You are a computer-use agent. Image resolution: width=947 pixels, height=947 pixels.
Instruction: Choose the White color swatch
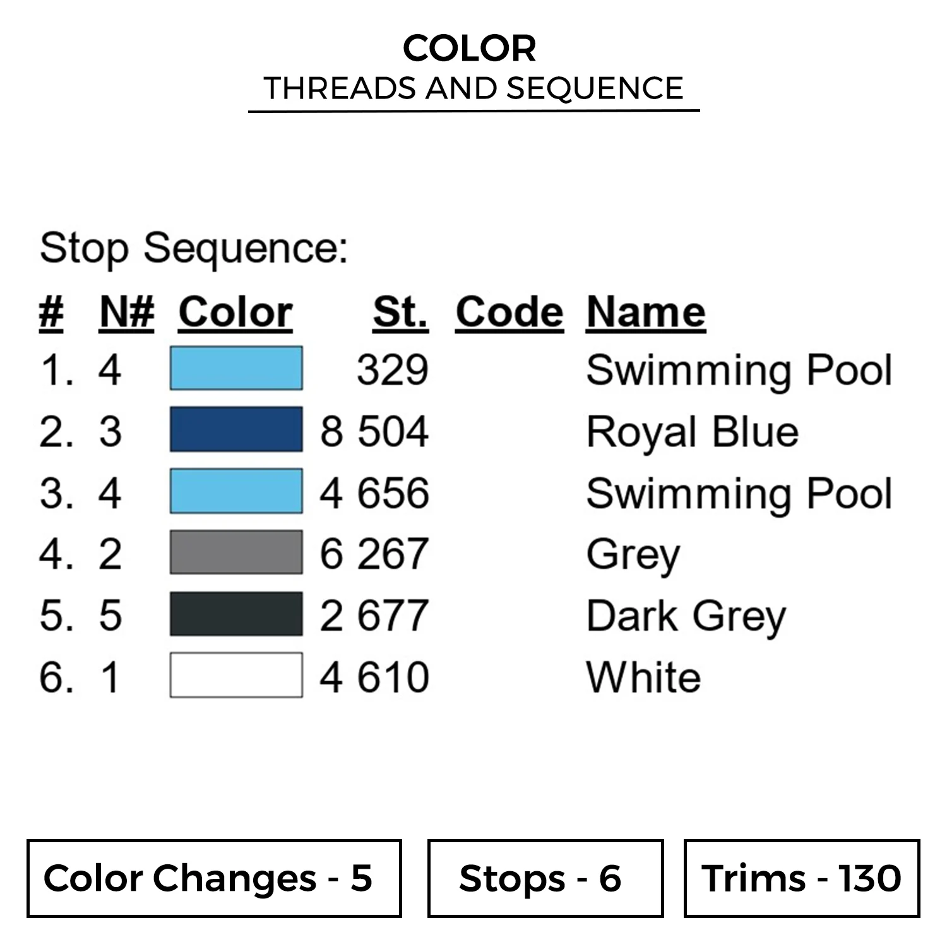coord(236,675)
